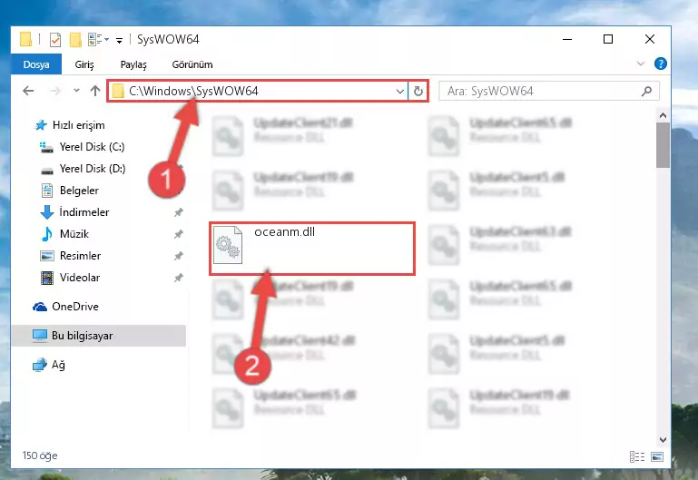Viewport: 698px width, 480px height.
Task: Click the oceanm.dll file name
Action: [284, 231]
